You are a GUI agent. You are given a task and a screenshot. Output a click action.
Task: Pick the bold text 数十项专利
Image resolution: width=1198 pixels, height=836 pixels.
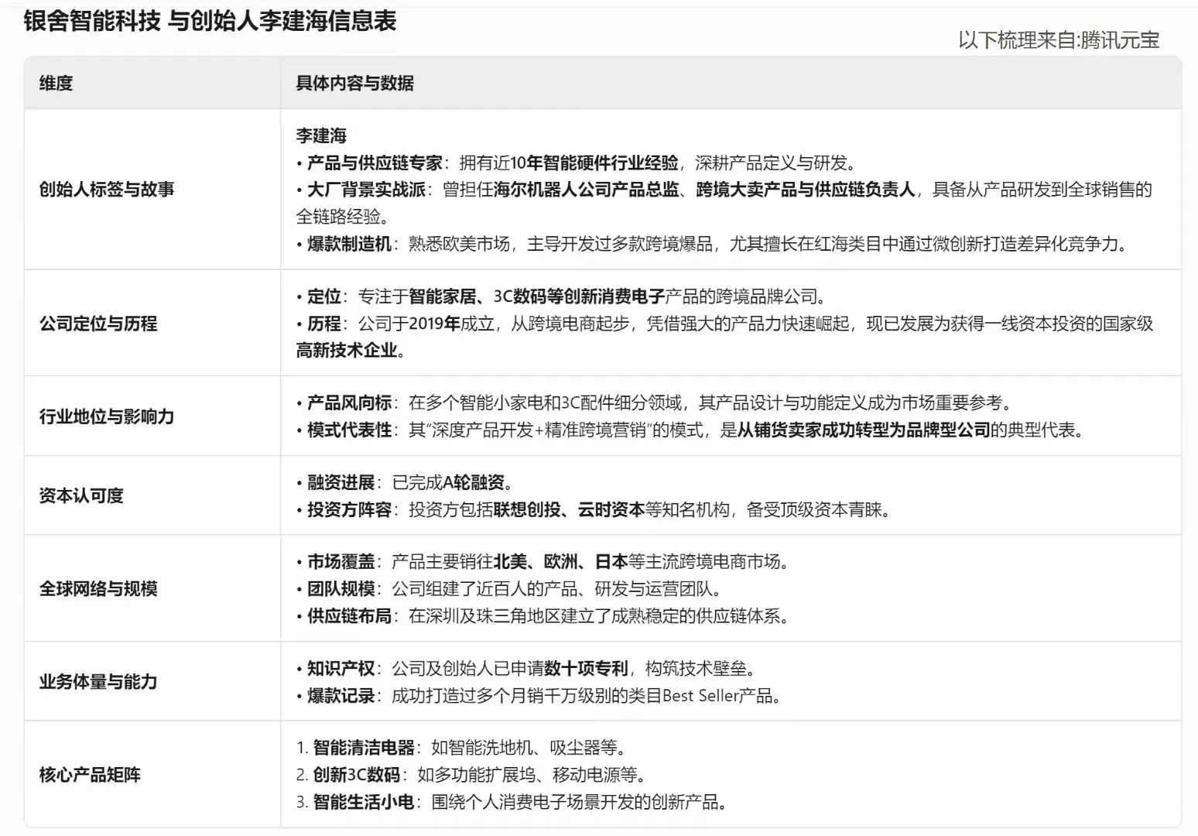pos(586,668)
